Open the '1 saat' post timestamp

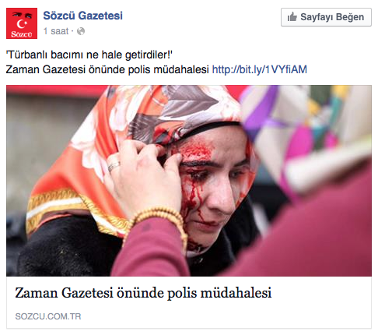click(x=56, y=31)
